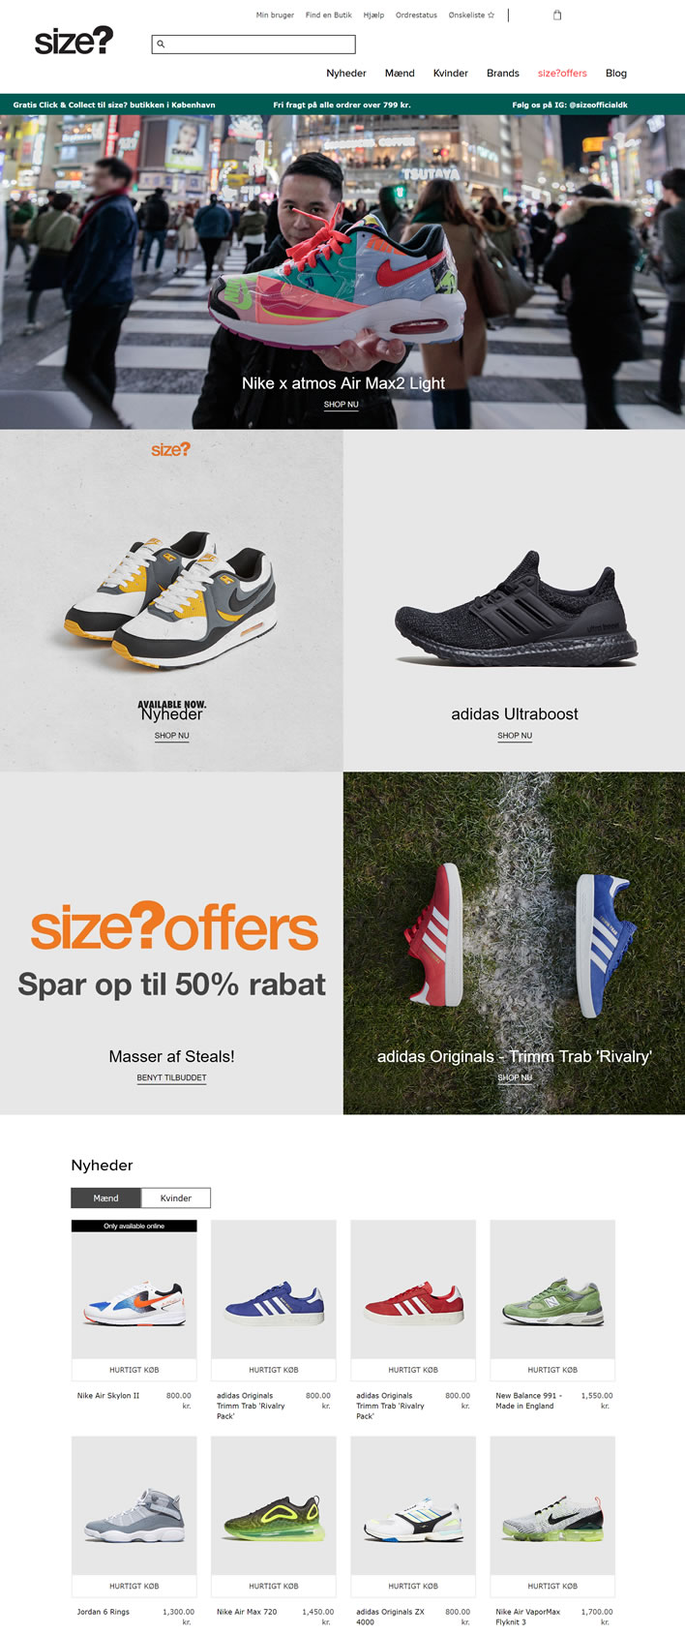The image size is (685, 1636).
Task: Open the size?offers menu item
Action: click(562, 74)
